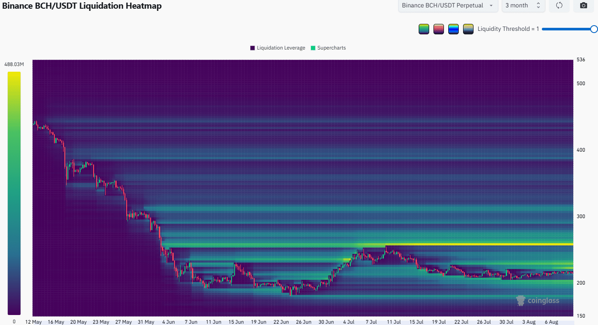Screen dimensions: 598x325
Task: Click the 15 Jun date axis label
Action: (236, 322)
